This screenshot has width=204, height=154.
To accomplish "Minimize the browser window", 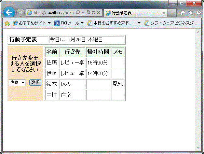I will pyautogui.click(x=173, y=3).
